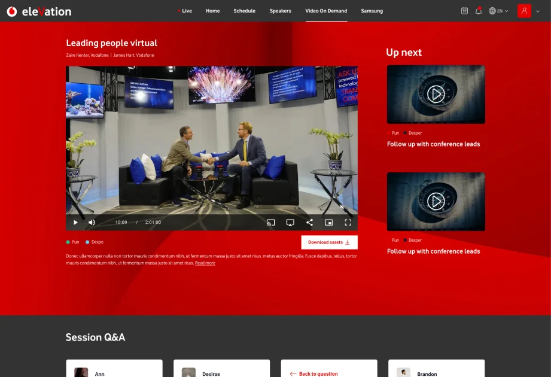
Task: Open the red user profile icon
Action: [524, 11]
